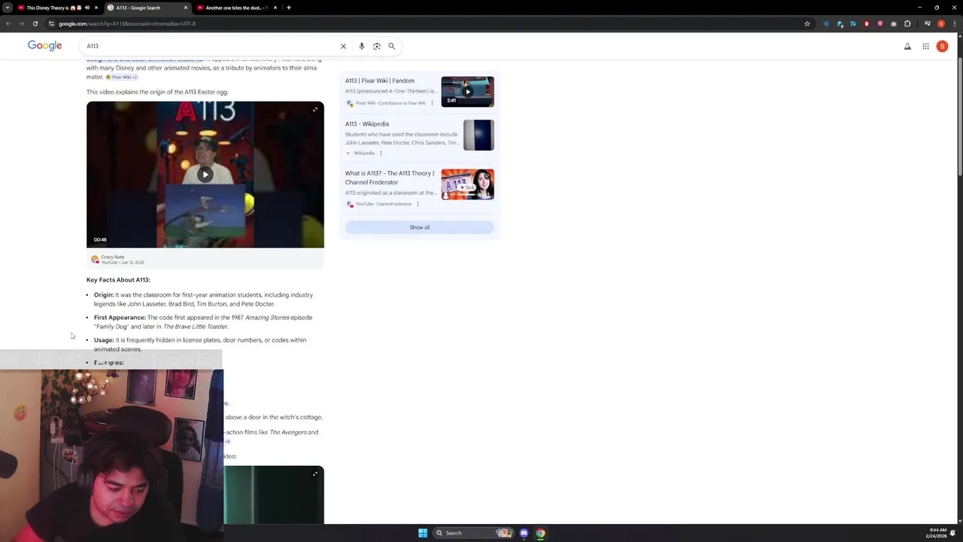Click the browser address bar URL
The width and height of the screenshot is (963, 542).
coord(127,23)
